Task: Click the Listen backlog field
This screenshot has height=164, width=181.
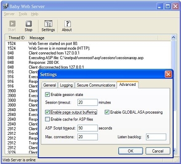Action: click(x=156, y=137)
